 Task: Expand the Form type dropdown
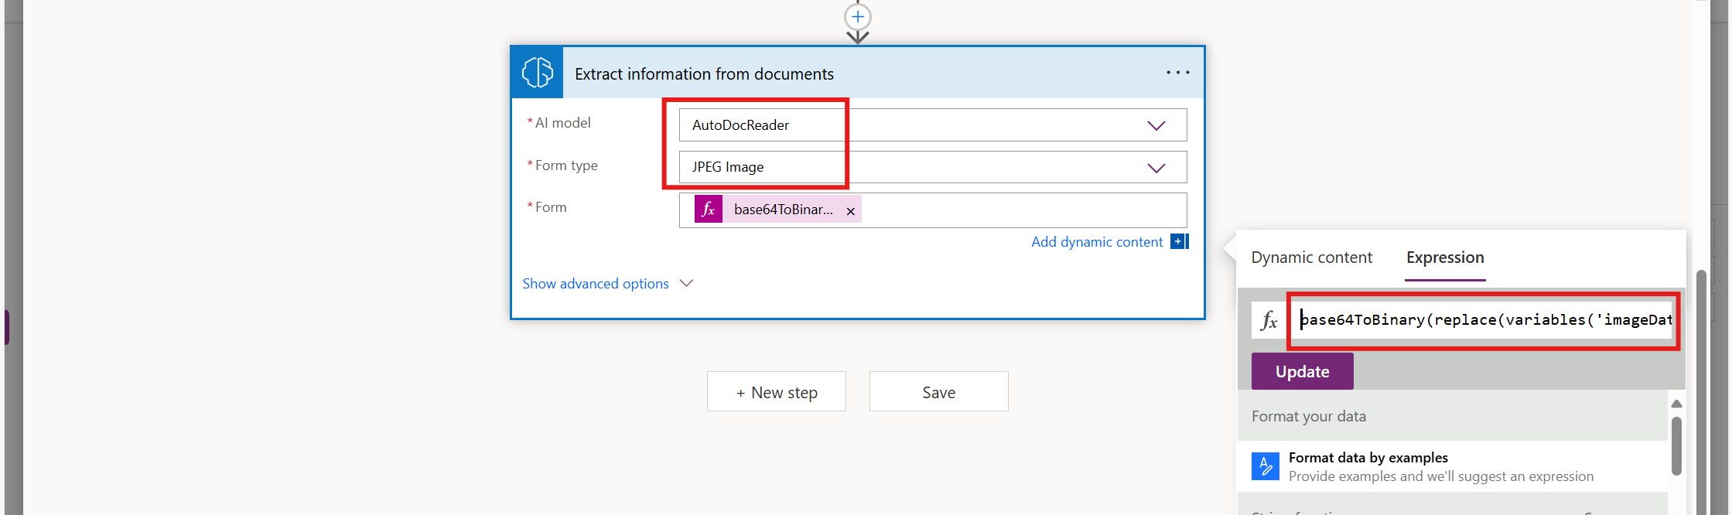(1156, 168)
